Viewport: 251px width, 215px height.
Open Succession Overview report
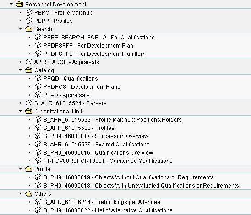coord(96,136)
